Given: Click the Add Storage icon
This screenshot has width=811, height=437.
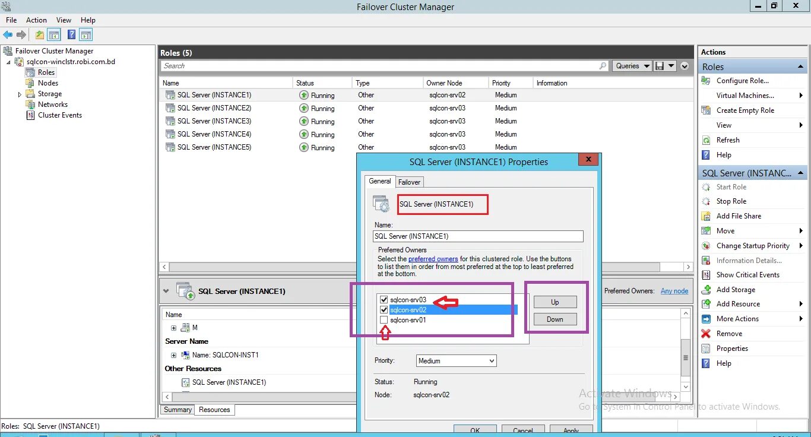Looking at the screenshot, I should coord(707,290).
